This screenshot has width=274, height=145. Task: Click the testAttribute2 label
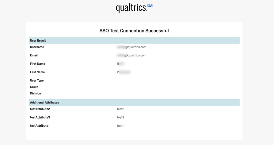click(40, 109)
